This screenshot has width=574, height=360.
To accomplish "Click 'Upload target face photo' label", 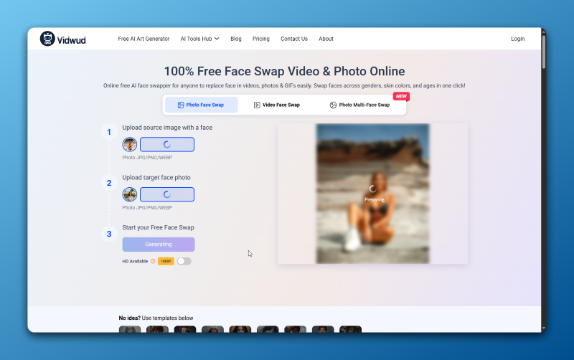I will [156, 177].
